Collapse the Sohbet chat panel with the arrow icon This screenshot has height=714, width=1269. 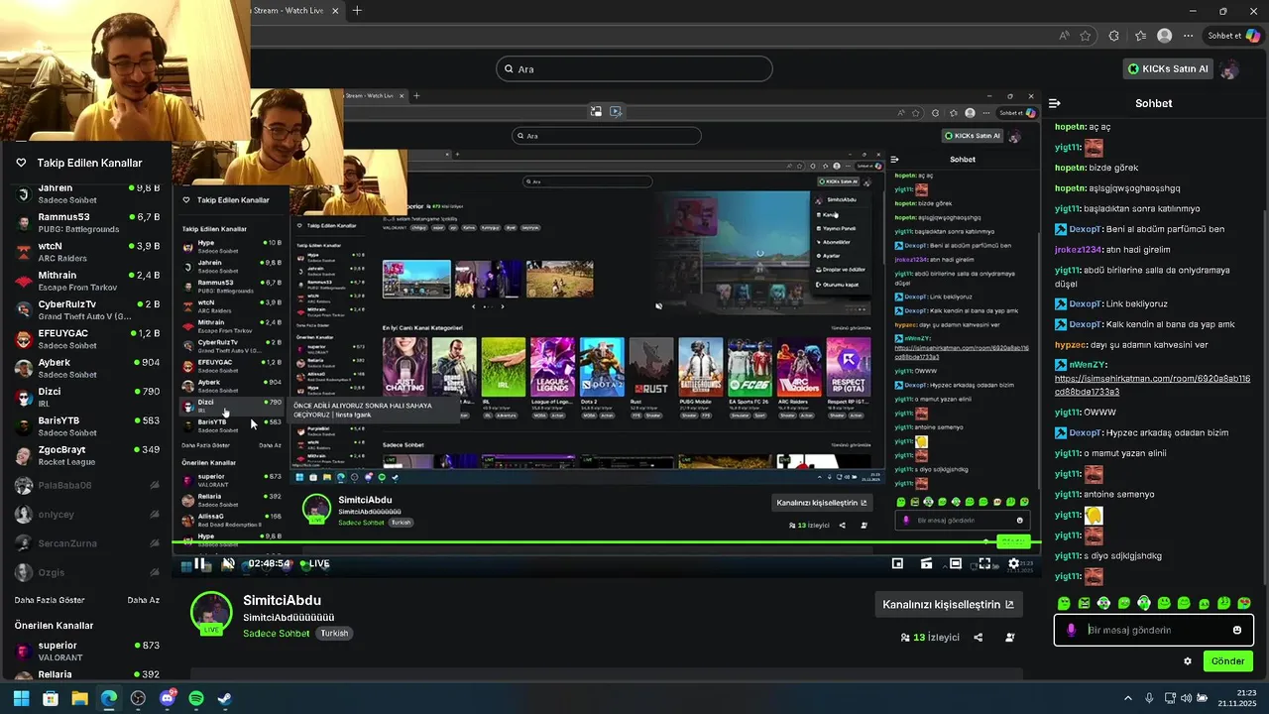click(1055, 103)
